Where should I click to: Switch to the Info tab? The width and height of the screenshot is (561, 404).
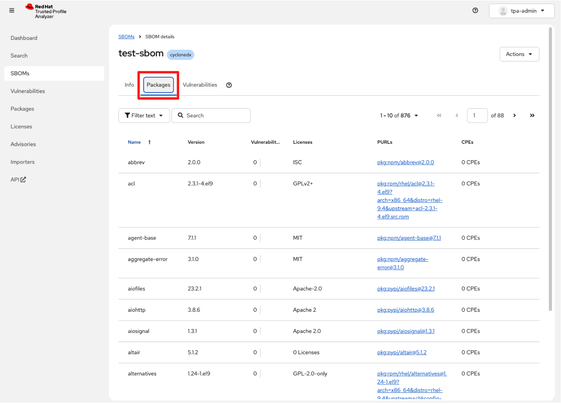(x=129, y=85)
